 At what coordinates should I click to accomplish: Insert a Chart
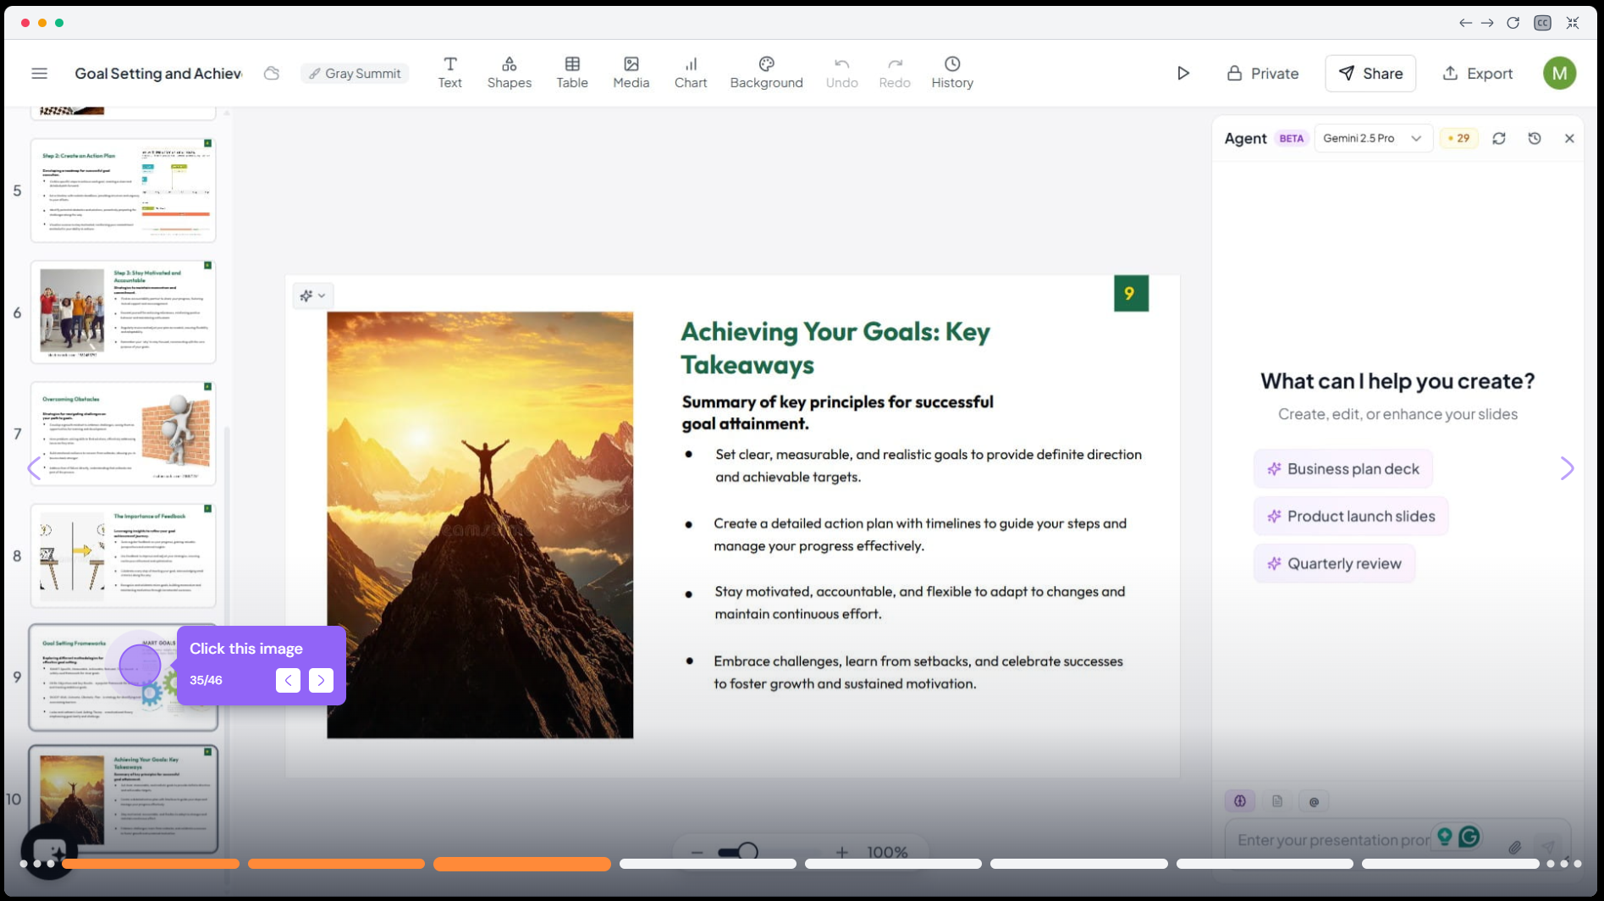(691, 73)
